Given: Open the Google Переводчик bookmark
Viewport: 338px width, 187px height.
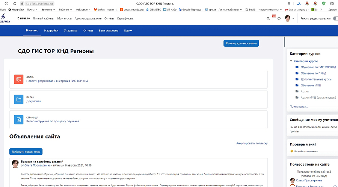Looking at the screenshot, I should click(x=190, y=9).
